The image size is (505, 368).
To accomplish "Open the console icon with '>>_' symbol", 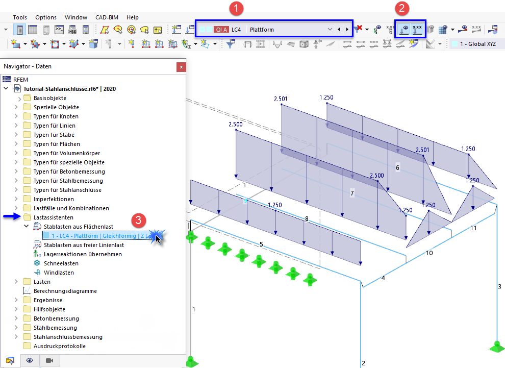I will [x=59, y=30].
